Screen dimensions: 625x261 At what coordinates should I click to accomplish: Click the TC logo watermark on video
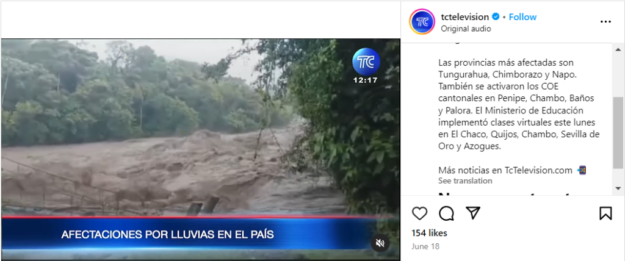tap(366, 62)
